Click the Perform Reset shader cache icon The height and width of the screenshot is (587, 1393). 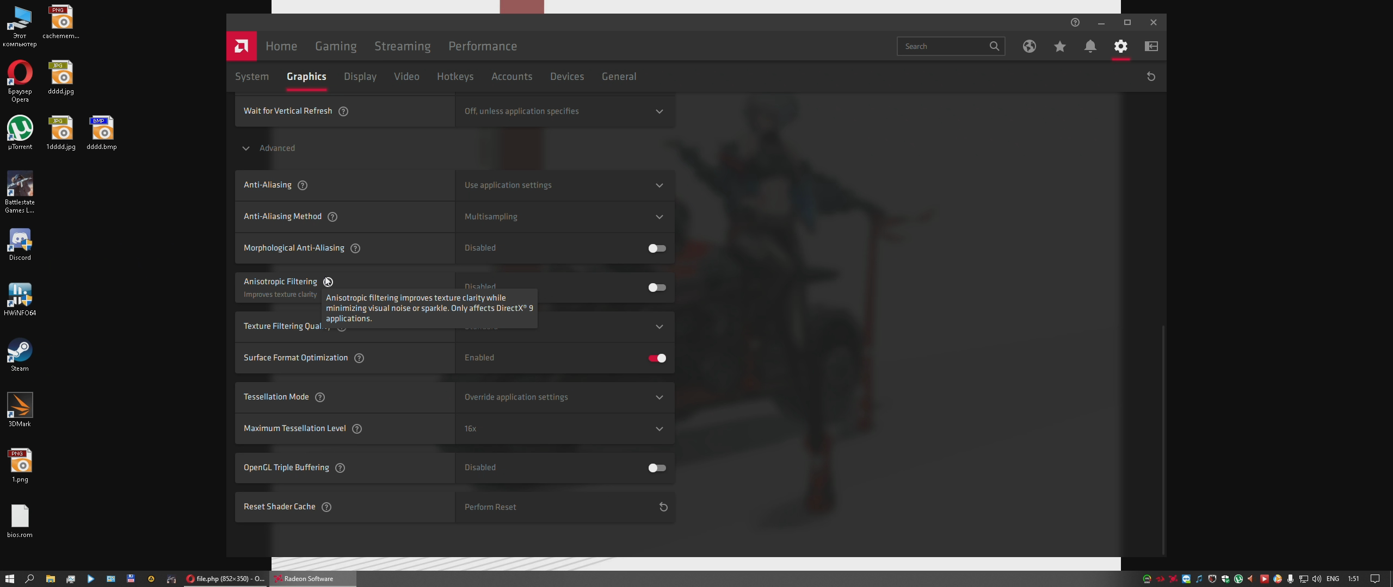coord(663,507)
